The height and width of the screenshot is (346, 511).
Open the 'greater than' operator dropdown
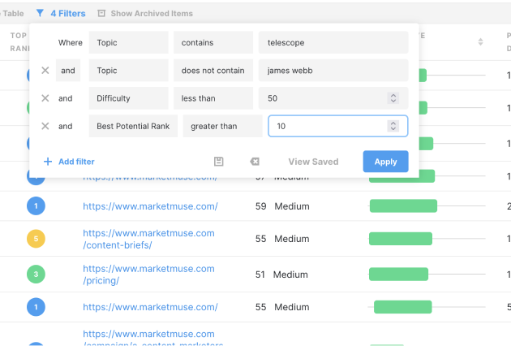(222, 126)
